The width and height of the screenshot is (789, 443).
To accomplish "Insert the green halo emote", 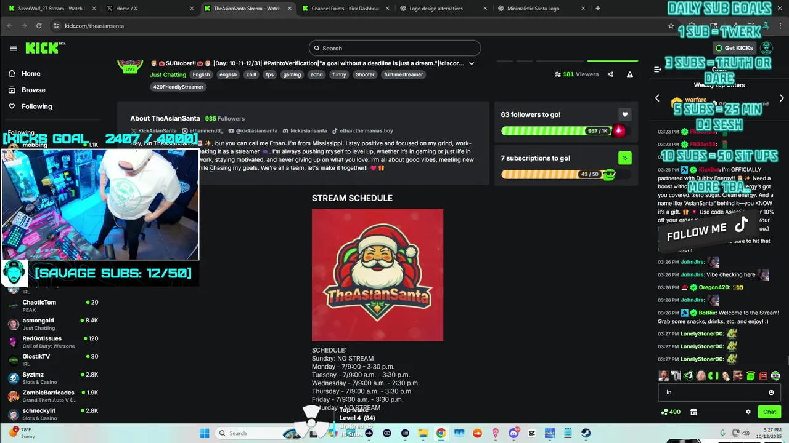I will [750, 376].
